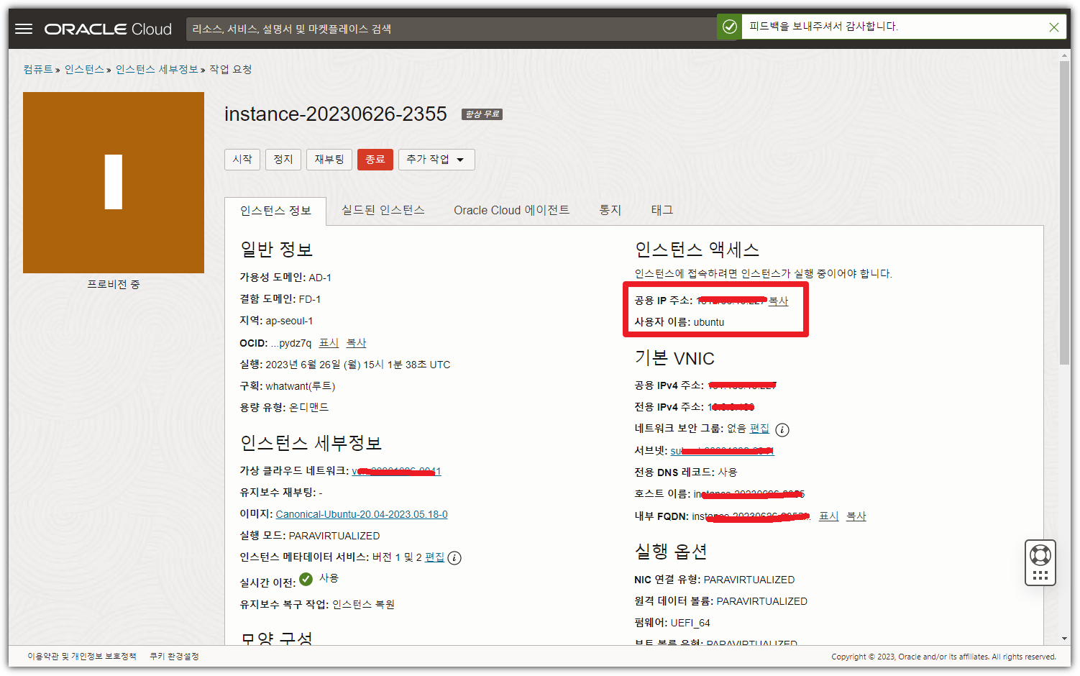Select the 실행 모드: PARAVIRTUALIZED text
Image resolution: width=1080 pixels, height=676 pixels.
click(309, 536)
